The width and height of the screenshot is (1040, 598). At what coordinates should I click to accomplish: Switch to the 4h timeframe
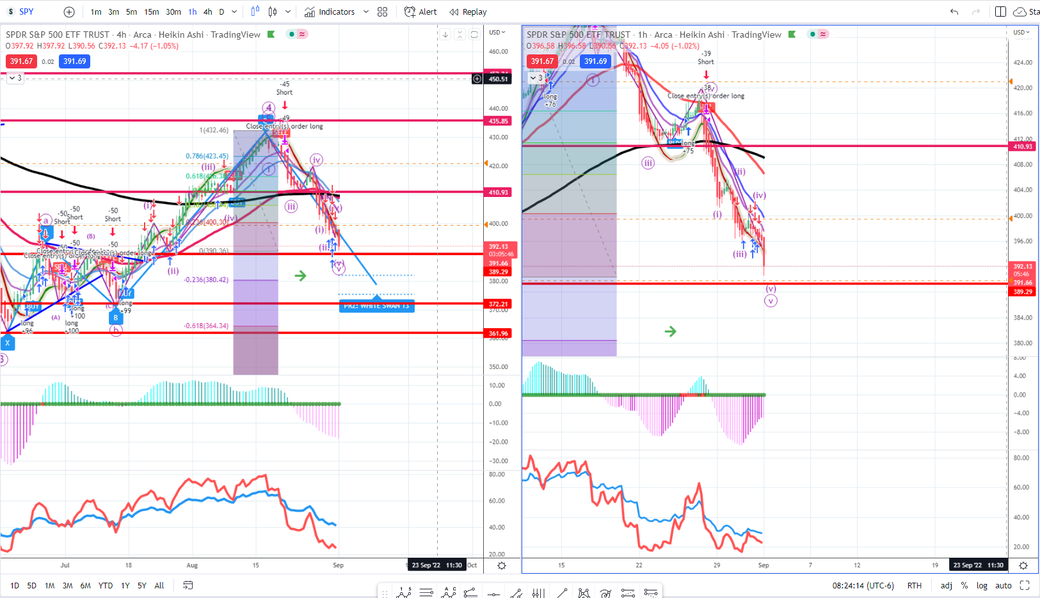[208, 12]
